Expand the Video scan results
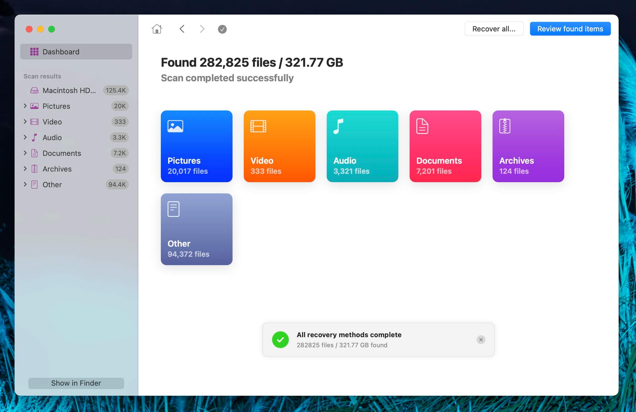The width and height of the screenshot is (636, 412). click(25, 121)
